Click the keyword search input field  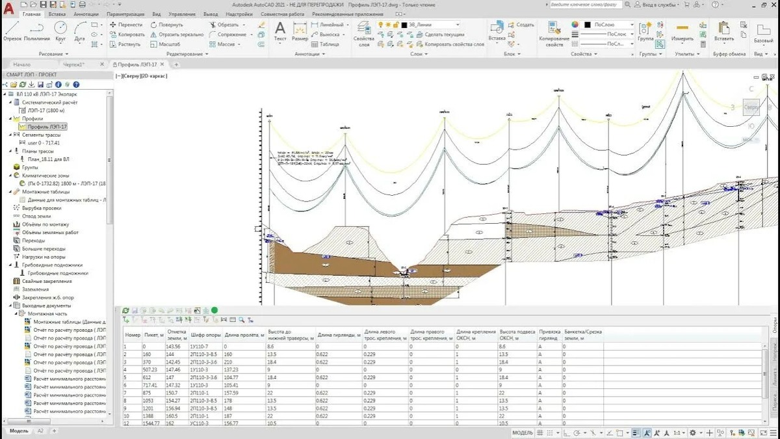point(585,4)
